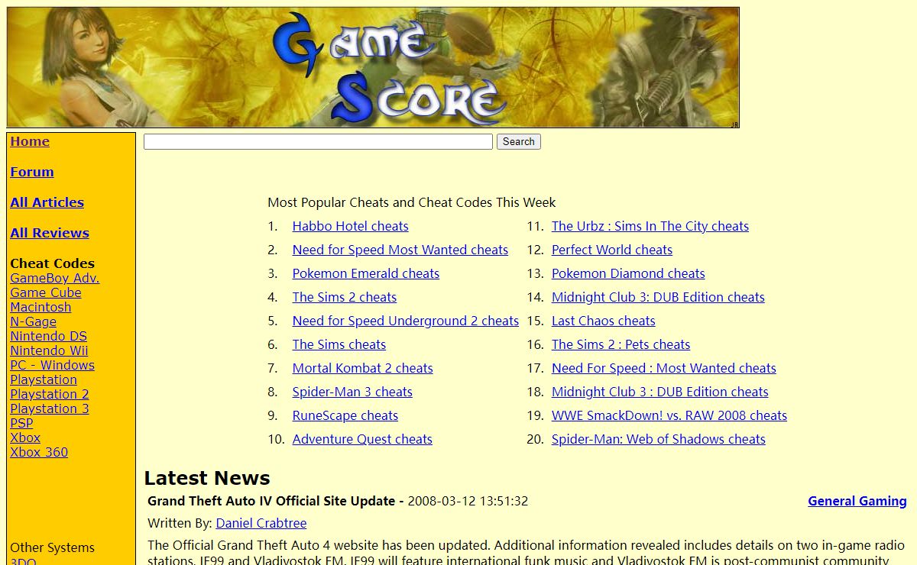917x565 pixels.
Task: Open GameBoy Adv. cheat codes
Action: 54,278
